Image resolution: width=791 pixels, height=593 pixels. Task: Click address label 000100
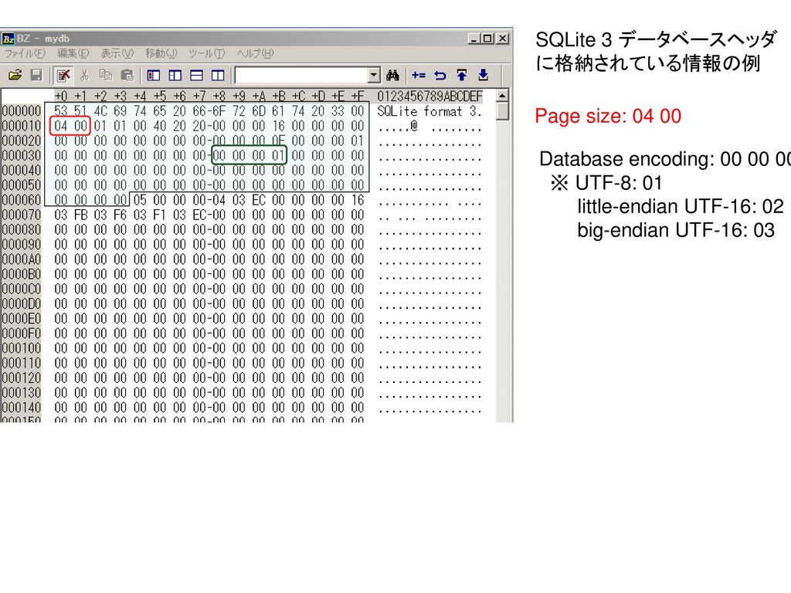[x=21, y=348]
